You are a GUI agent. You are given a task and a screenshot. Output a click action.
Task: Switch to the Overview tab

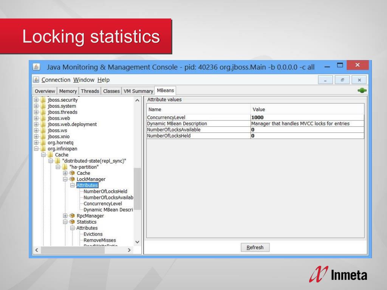pyautogui.click(x=45, y=91)
